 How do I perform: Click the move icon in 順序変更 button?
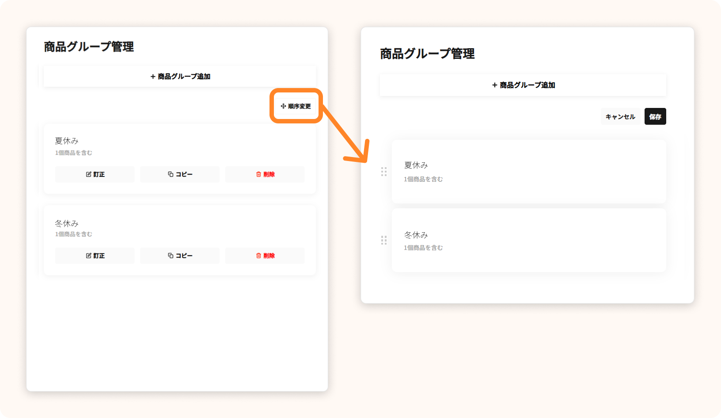click(x=283, y=106)
